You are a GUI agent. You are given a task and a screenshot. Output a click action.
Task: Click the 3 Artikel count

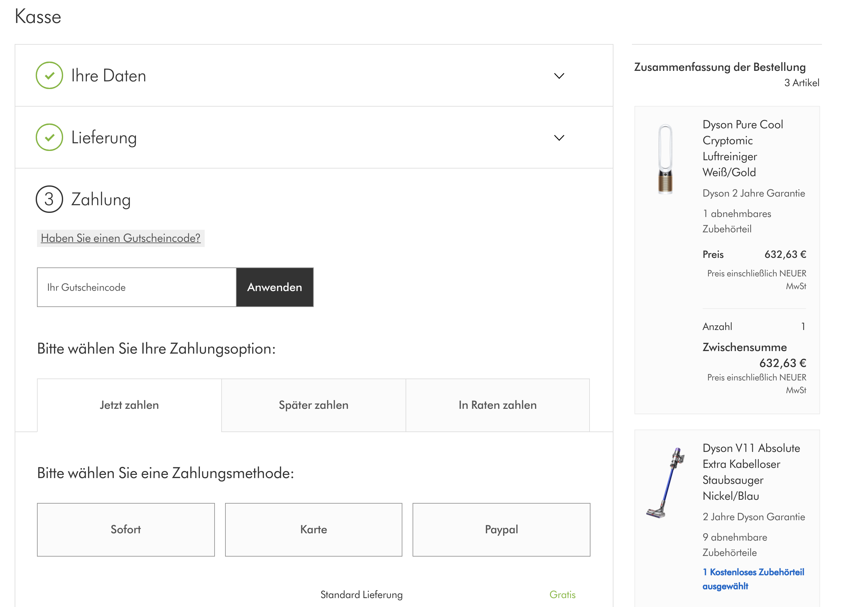[802, 83]
